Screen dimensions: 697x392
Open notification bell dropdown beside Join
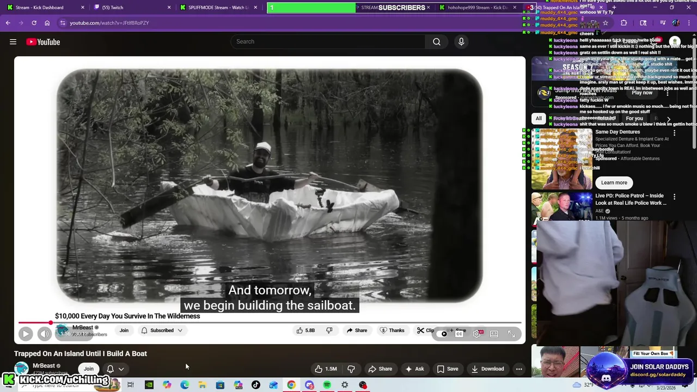(115, 369)
